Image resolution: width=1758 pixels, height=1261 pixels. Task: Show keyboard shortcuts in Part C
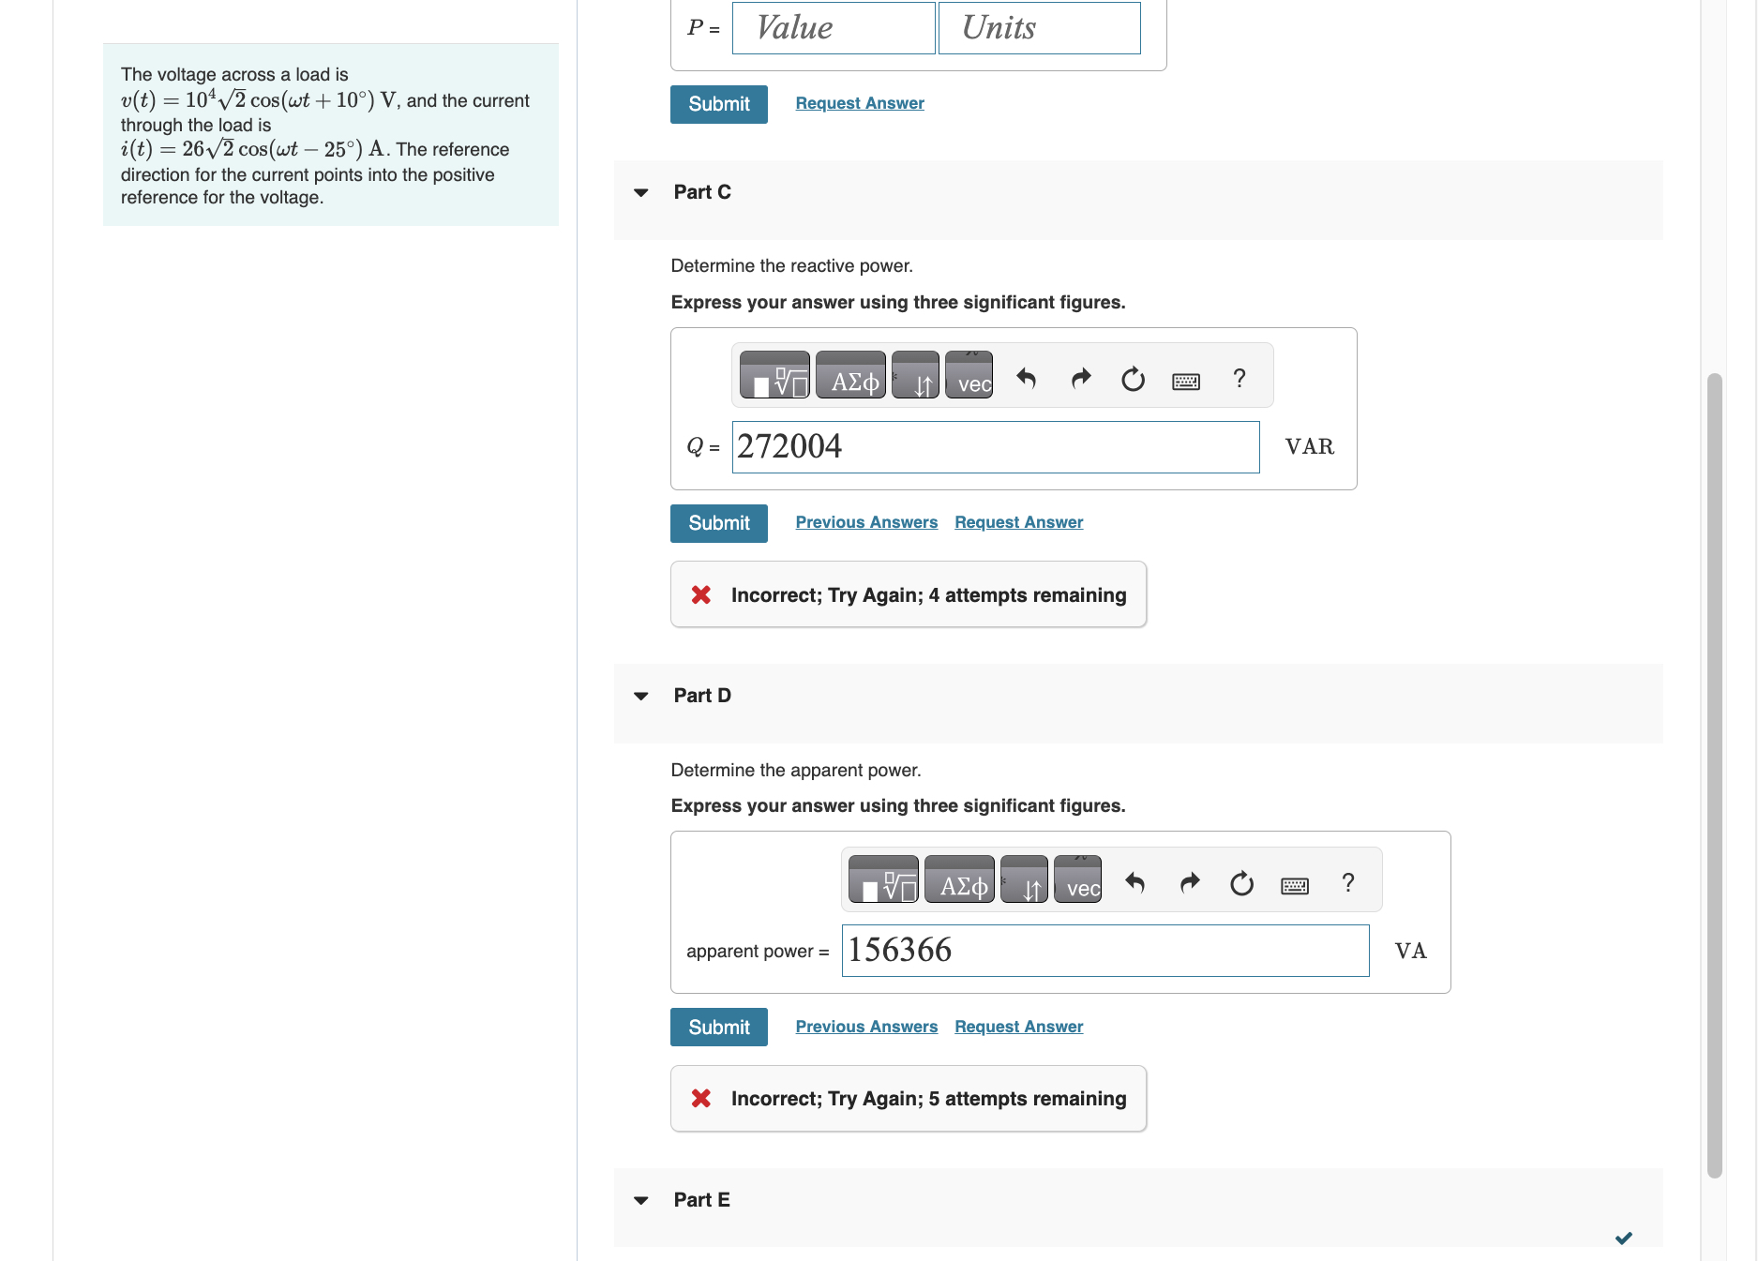tap(1186, 381)
